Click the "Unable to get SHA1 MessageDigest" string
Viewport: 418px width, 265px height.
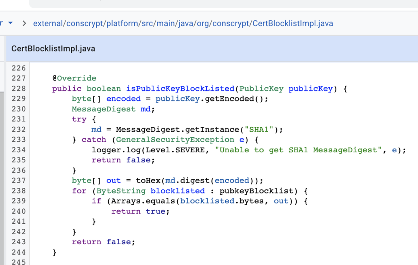[x=298, y=150]
